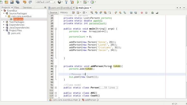Click the Clean and Build Project icon
The width and height of the screenshot is (187, 105).
72,2
